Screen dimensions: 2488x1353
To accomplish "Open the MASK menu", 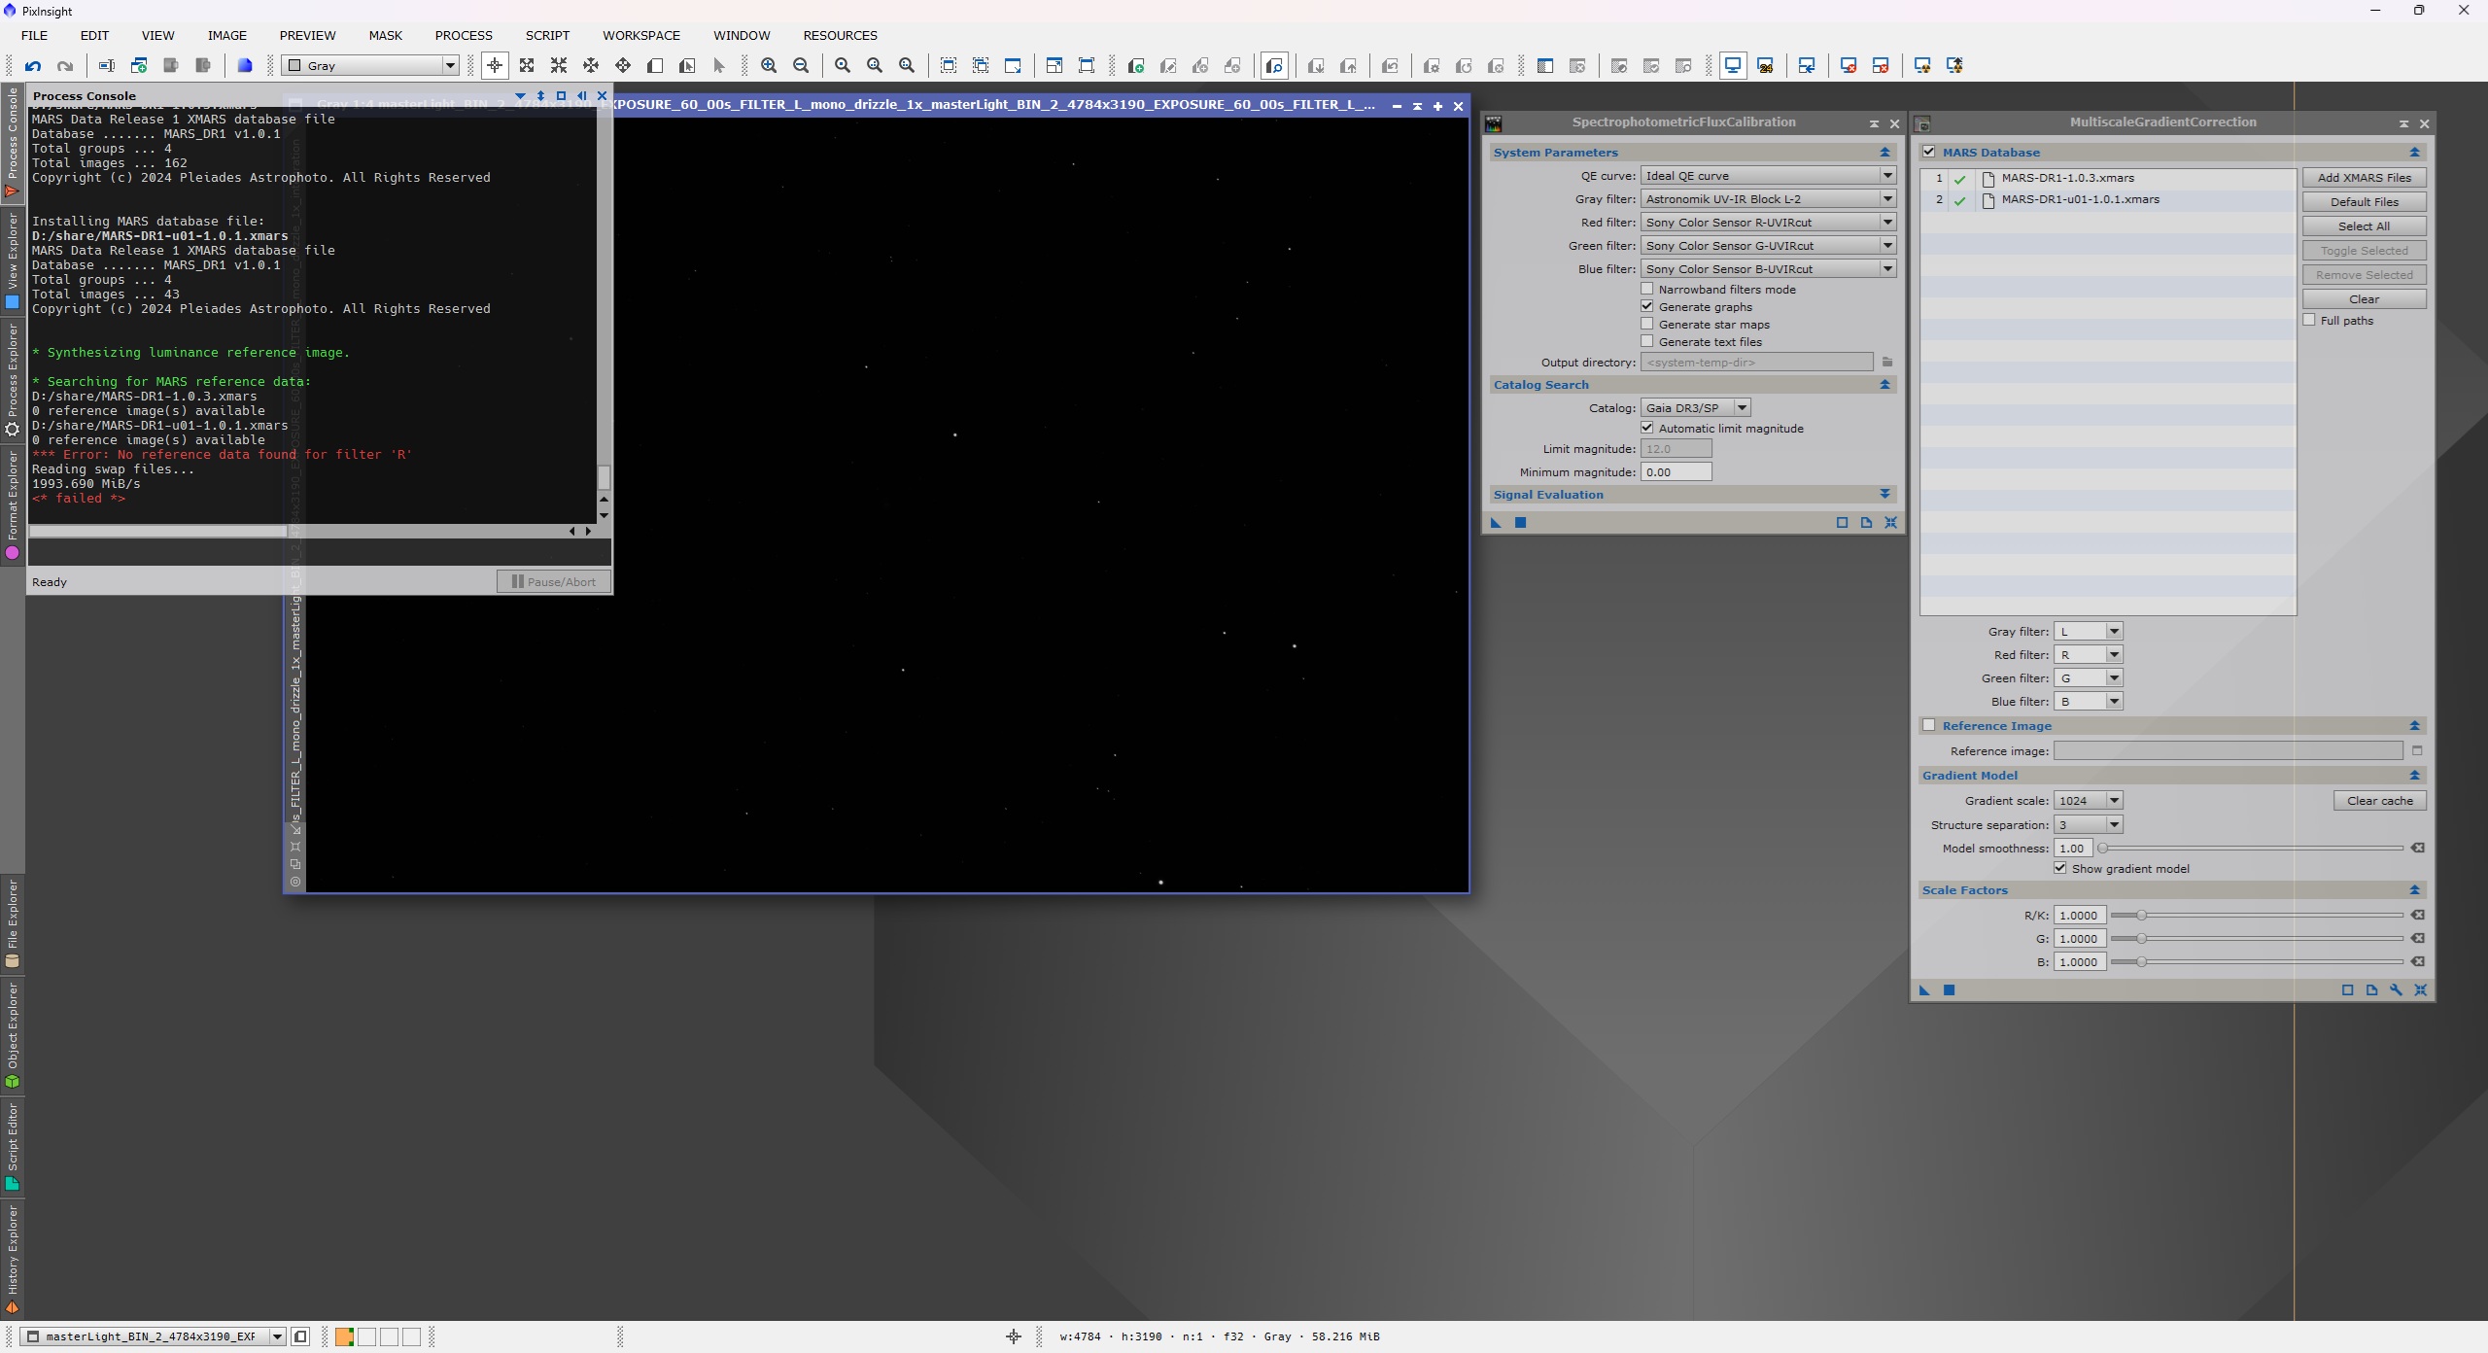I will [385, 35].
